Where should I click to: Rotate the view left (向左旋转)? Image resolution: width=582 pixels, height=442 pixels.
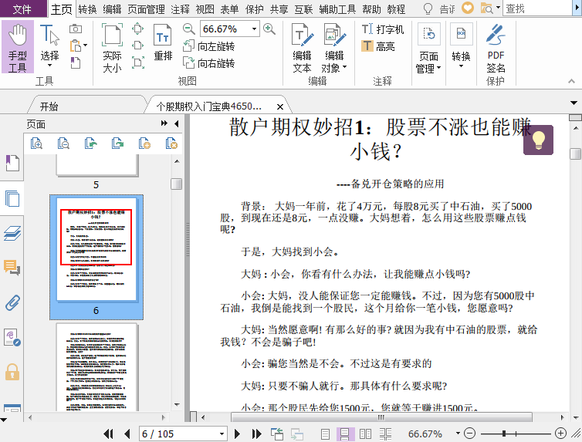208,46
